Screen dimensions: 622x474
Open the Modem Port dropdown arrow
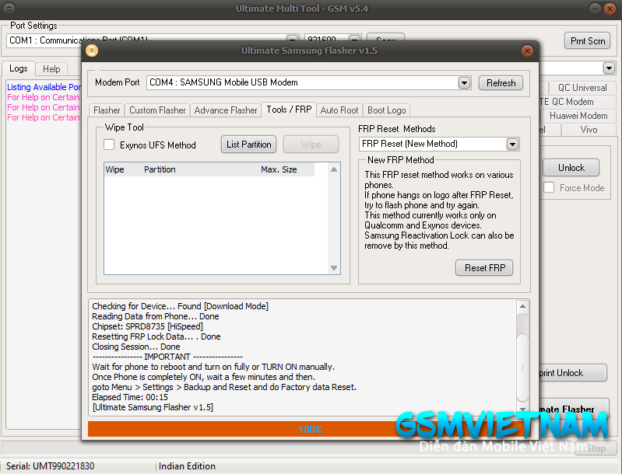tap(464, 83)
